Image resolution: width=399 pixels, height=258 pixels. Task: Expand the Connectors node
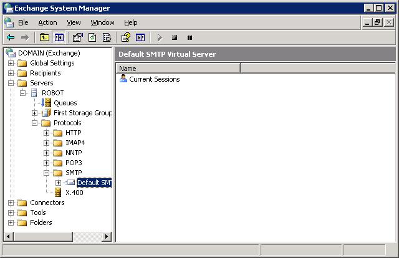pos(11,203)
